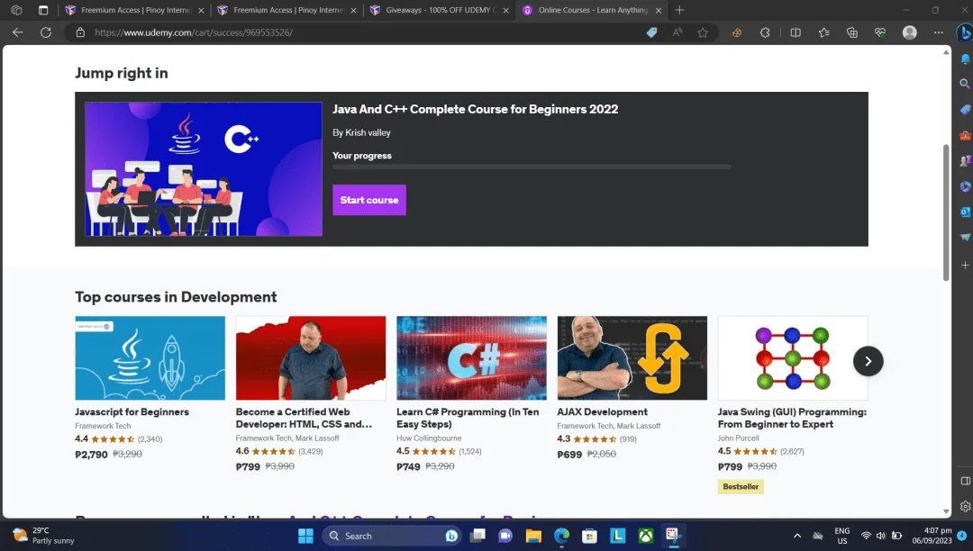This screenshot has height=551, width=973.
Task: Open Read aloud icon in address bar
Action: 677,32
